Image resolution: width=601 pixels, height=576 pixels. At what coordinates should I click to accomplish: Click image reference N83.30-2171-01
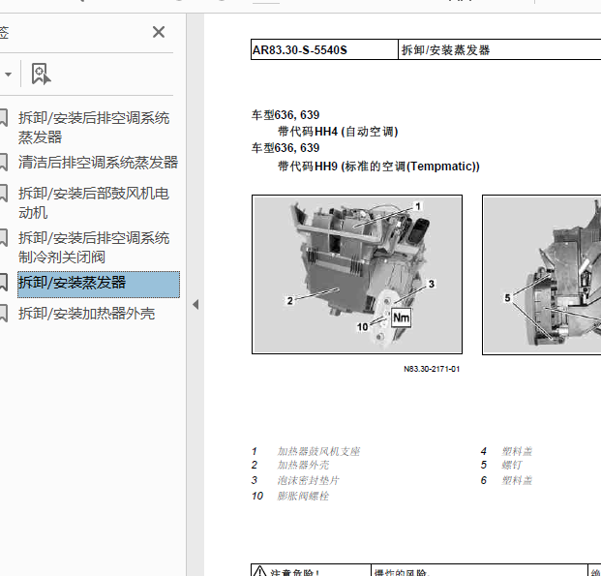pyautogui.click(x=432, y=369)
